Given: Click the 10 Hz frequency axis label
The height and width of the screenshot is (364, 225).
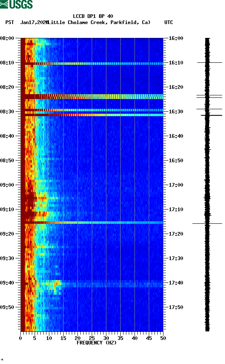Looking at the screenshot, I should (x=49, y=338).
